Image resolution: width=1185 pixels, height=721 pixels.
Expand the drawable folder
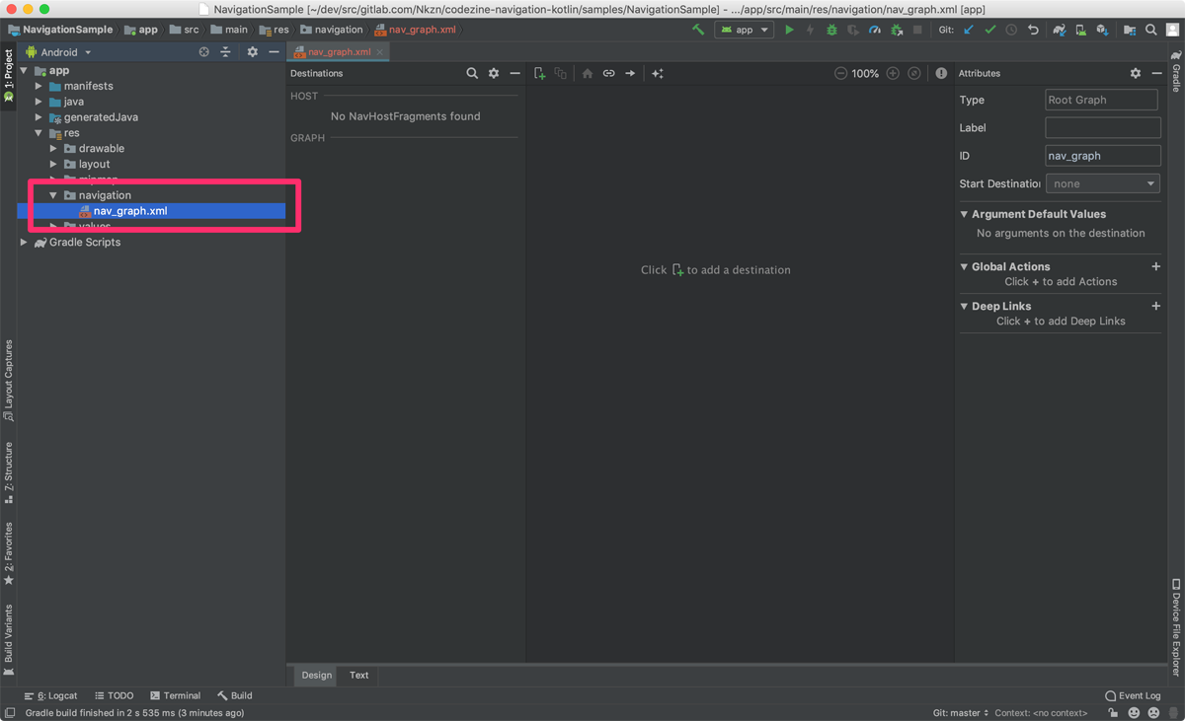pos(54,149)
